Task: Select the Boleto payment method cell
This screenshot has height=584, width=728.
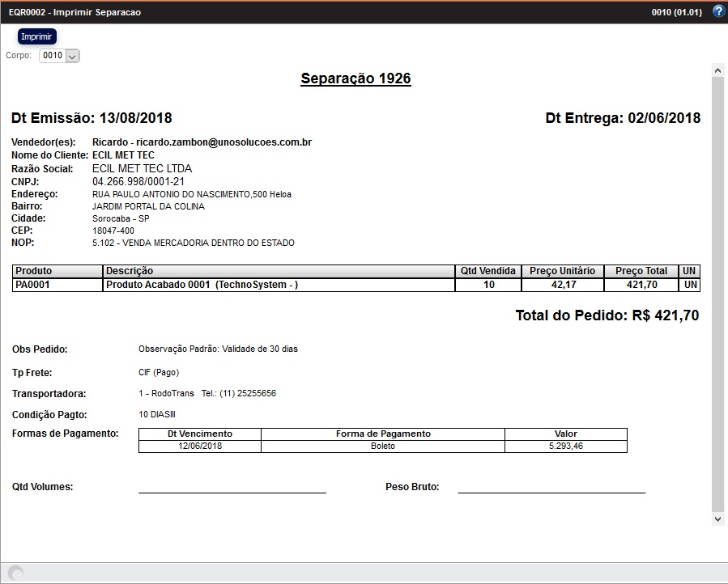Action: [x=383, y=446]
